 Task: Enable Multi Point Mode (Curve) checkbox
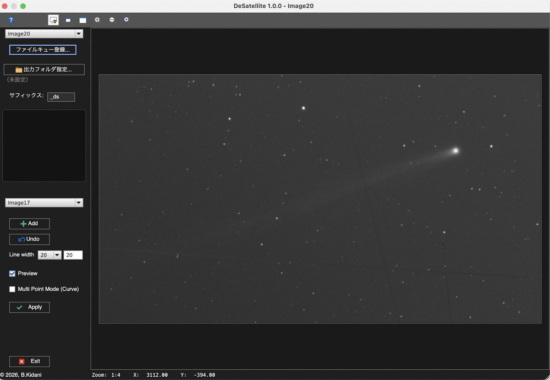(12, 289)
